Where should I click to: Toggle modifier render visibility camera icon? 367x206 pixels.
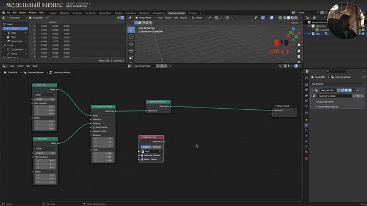point(350,90)
